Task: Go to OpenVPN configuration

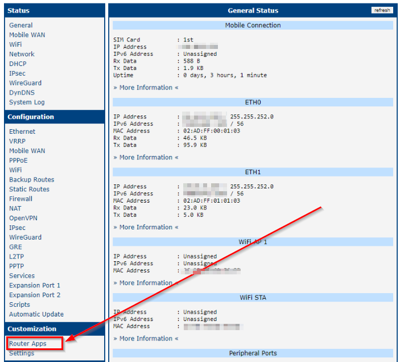Action: (x=24, y=219)
